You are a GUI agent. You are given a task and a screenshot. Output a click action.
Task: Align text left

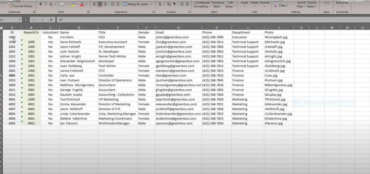[94, 4]
